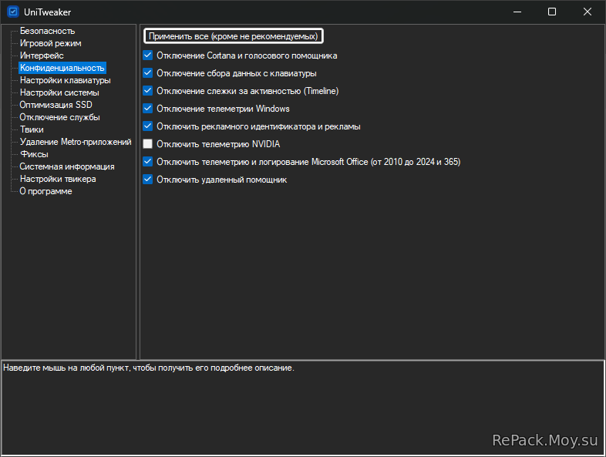Click the UniTweaker app icon in title bar

click(13, 12)
